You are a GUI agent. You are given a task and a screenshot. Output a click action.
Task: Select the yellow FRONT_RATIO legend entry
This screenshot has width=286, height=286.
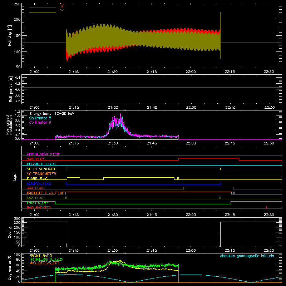pyautogui.click(x=41, y=256)
